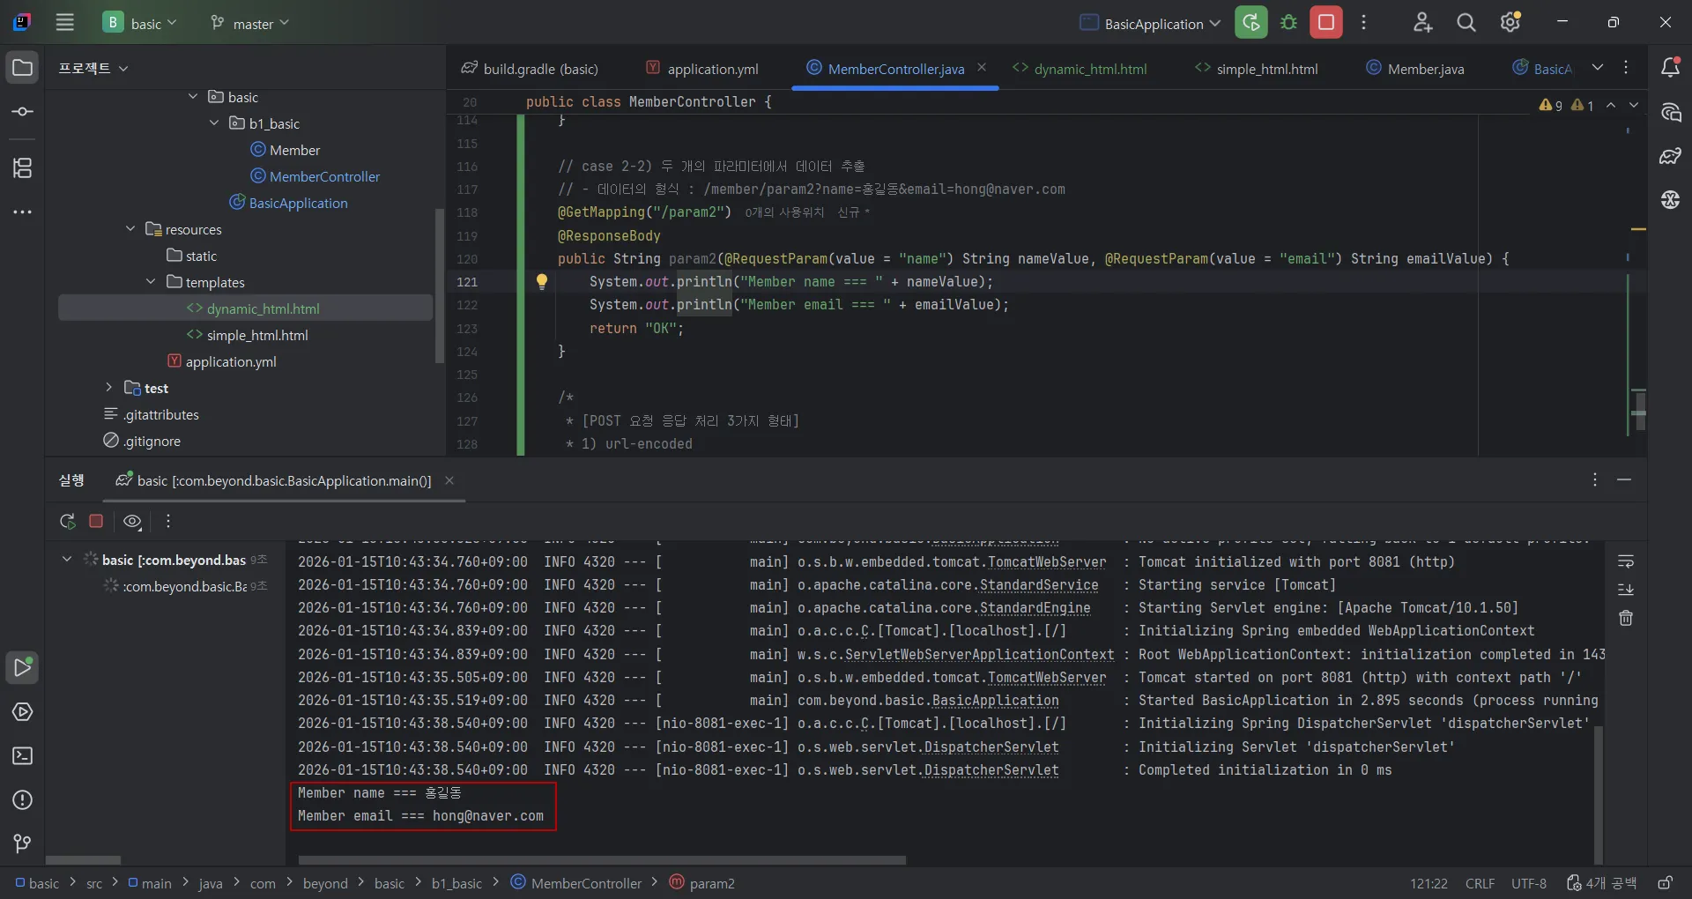Open IDE settings gear

click(x=1510, y=23)
